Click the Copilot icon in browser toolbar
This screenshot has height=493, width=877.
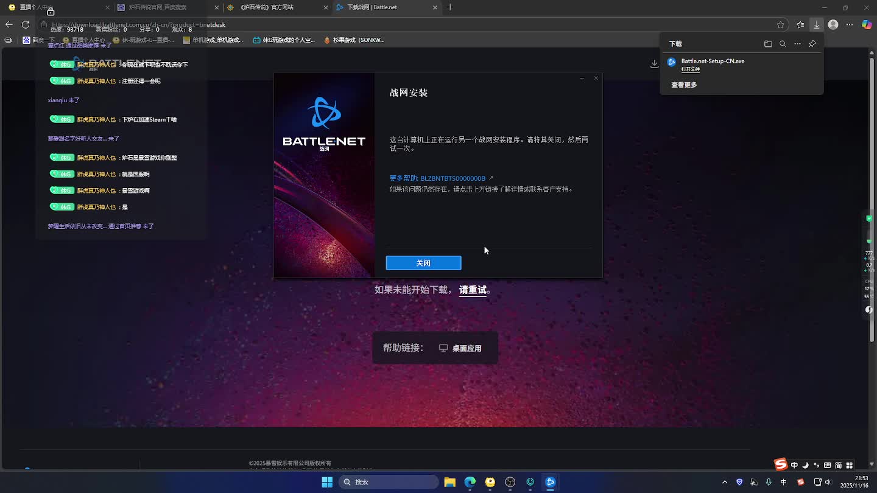tap(867, 25)
